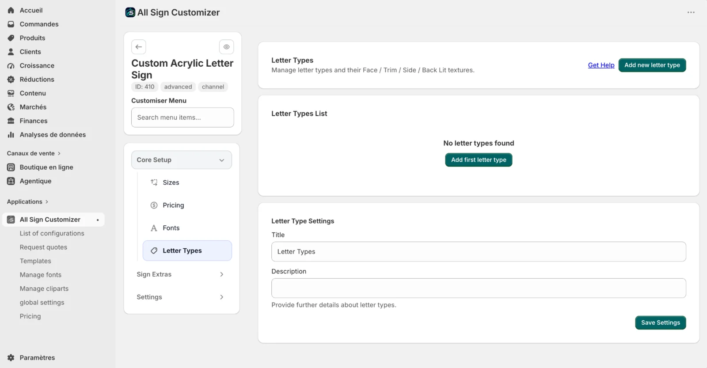Click the Agentique icon in sidebar
Image resolution: width=707 pixels, height=368 pixels.
[11, 181]
